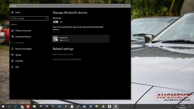The height and width of the screenshot is (109, 194).
Task: Open the More Bluetooth options link
Action: pos(63,54)
